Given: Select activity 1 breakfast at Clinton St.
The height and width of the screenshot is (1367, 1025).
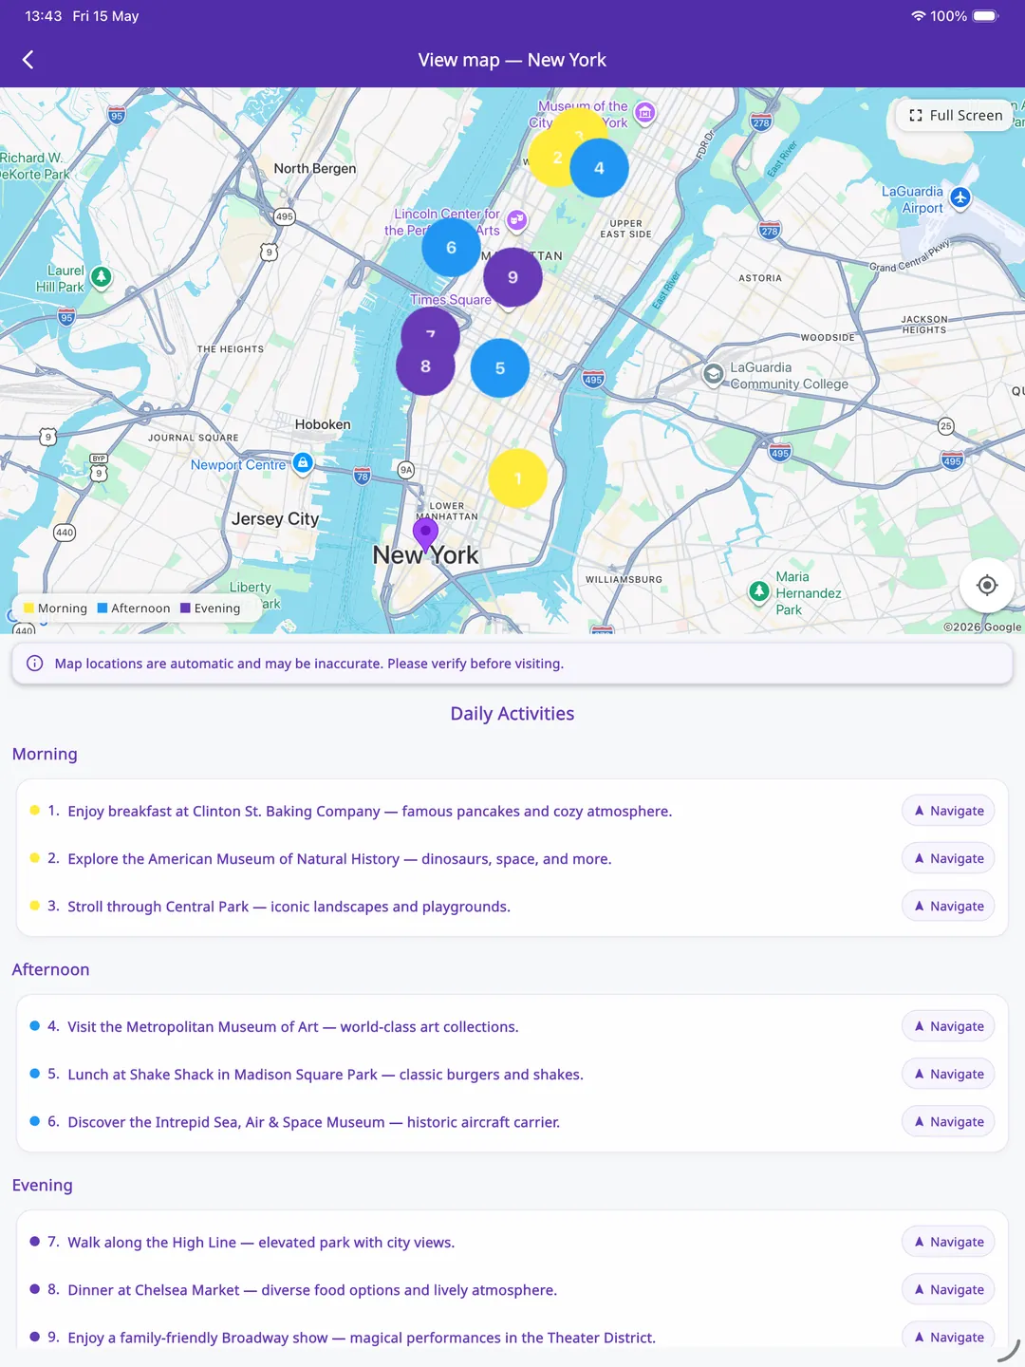Looking at the screenshot, I should coord(369,811).
